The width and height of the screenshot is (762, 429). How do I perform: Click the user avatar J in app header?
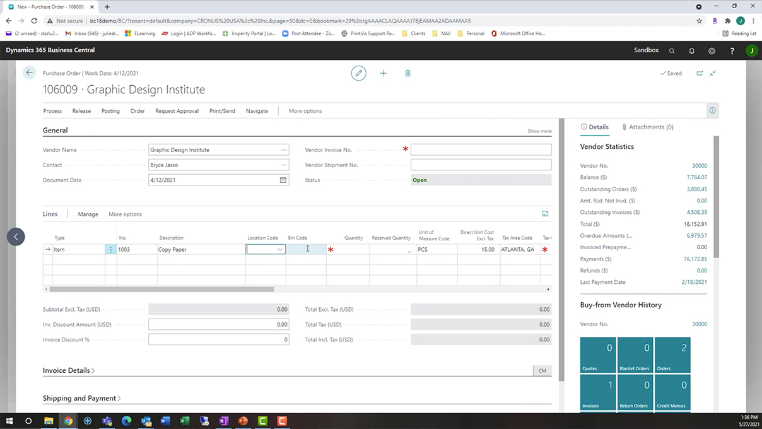[x=751, y=50]
